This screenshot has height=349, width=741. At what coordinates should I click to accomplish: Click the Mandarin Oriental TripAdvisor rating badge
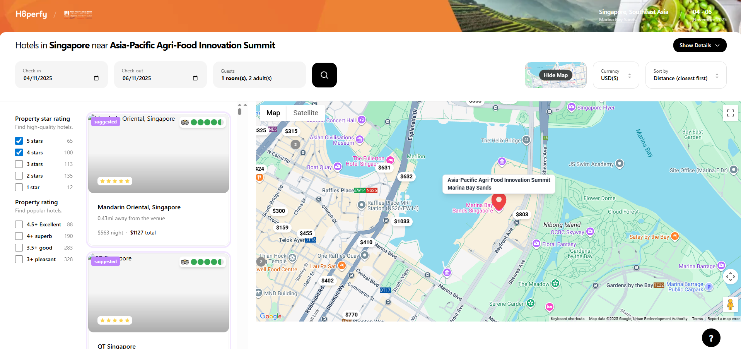(202, 122)
